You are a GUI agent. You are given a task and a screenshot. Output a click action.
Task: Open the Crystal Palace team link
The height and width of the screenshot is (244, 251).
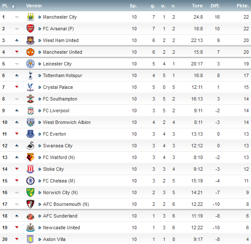[x=58, y=87]
